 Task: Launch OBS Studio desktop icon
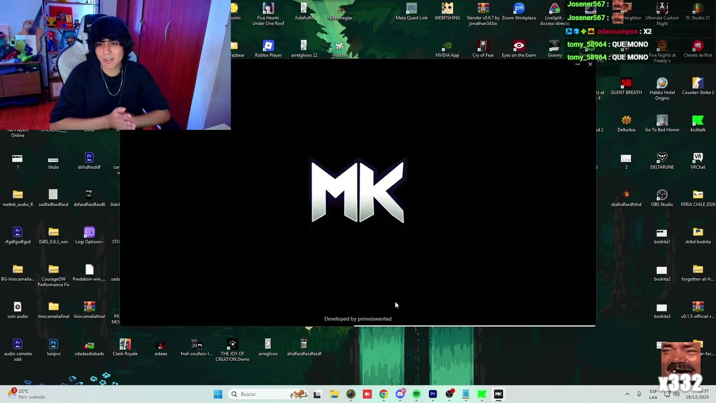tap(662, 198)
